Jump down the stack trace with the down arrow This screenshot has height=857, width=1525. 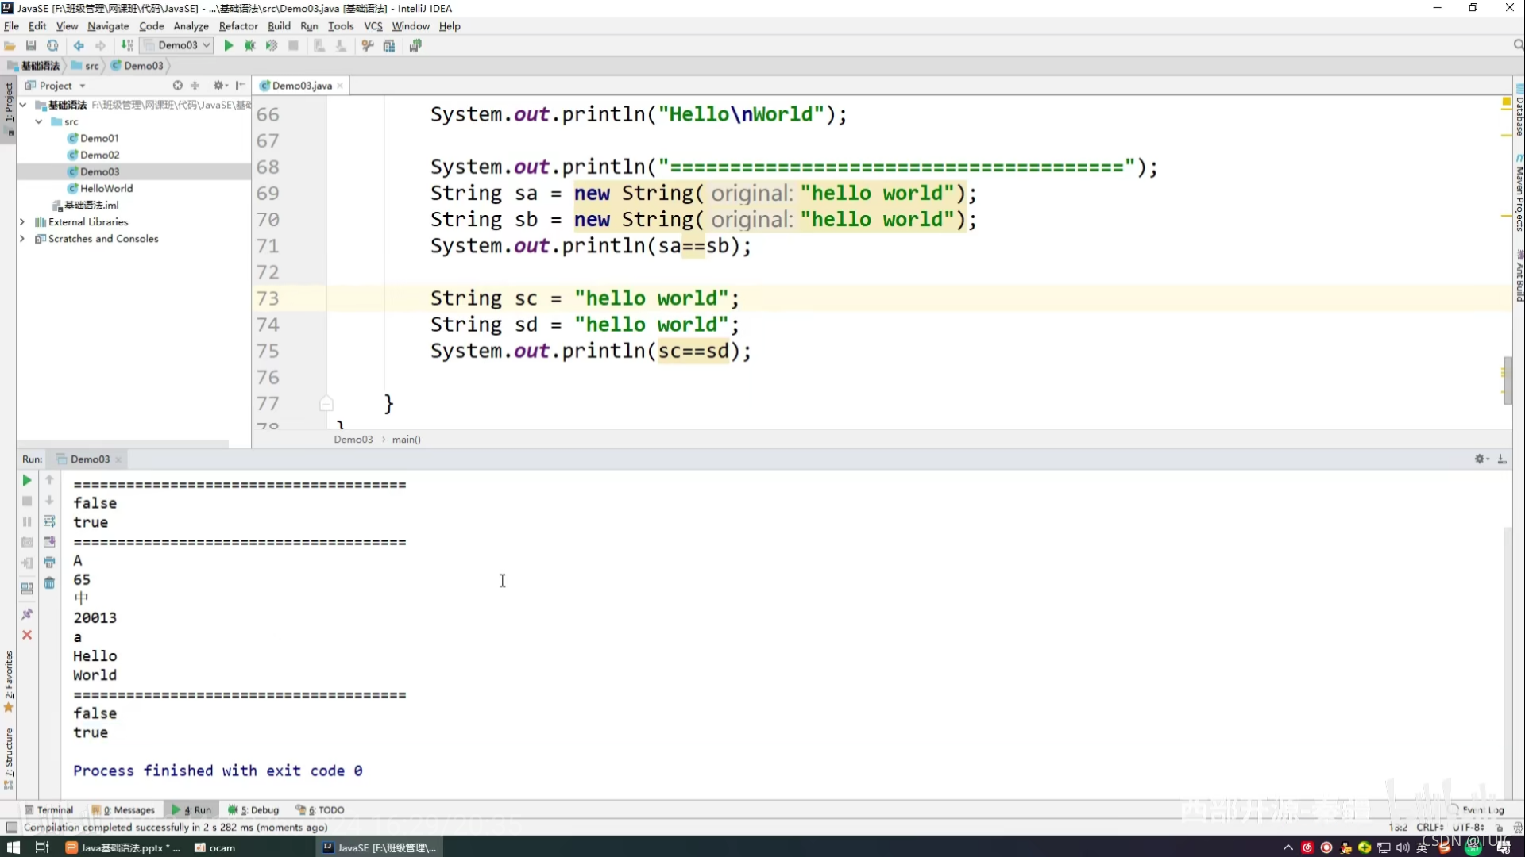point(49,502)
